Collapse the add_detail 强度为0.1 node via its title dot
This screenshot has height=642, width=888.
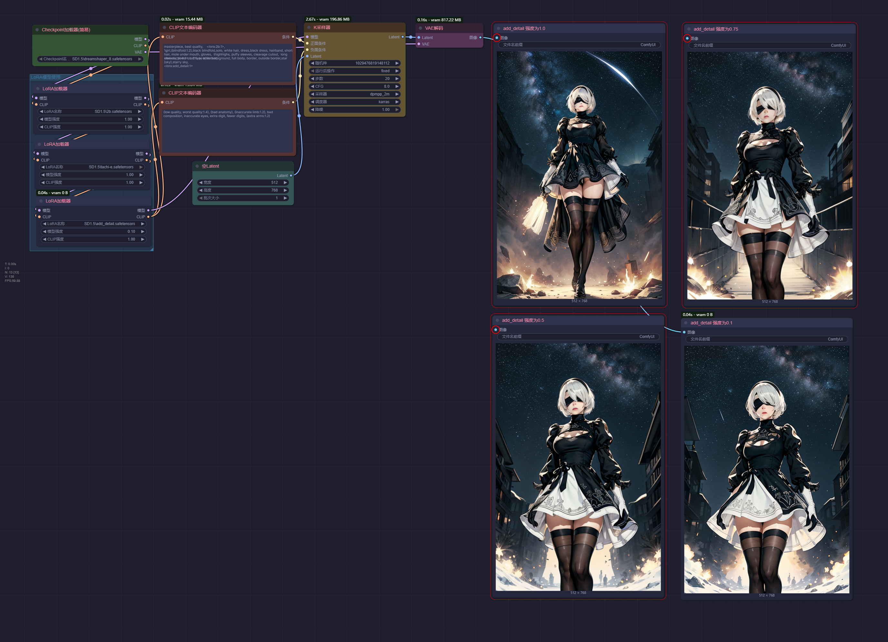click(x=686, y=323)
